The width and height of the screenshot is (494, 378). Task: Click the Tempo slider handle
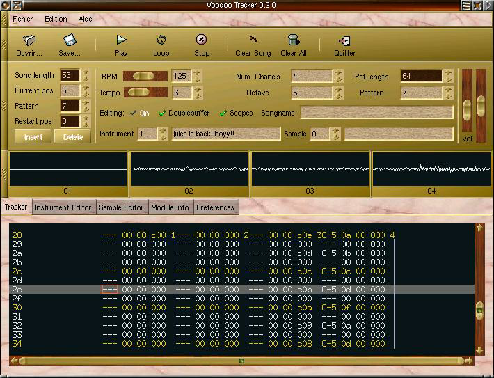coord(138,93)
